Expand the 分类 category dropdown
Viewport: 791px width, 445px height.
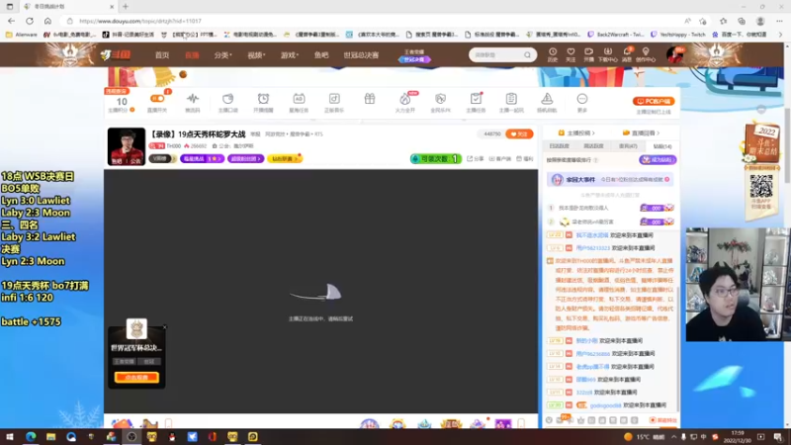coord(222,55)
